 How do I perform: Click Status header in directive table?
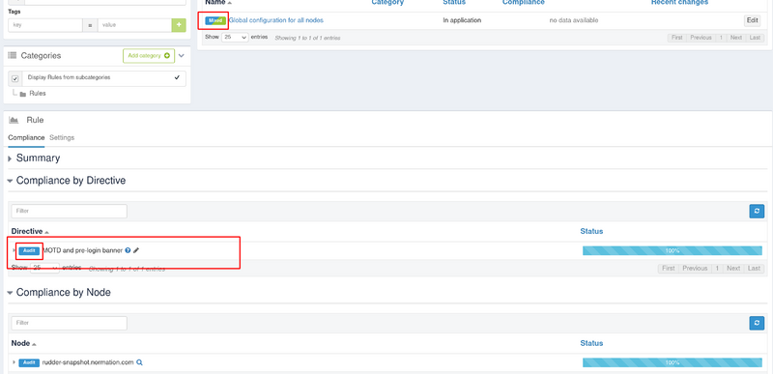click(591, 231)
